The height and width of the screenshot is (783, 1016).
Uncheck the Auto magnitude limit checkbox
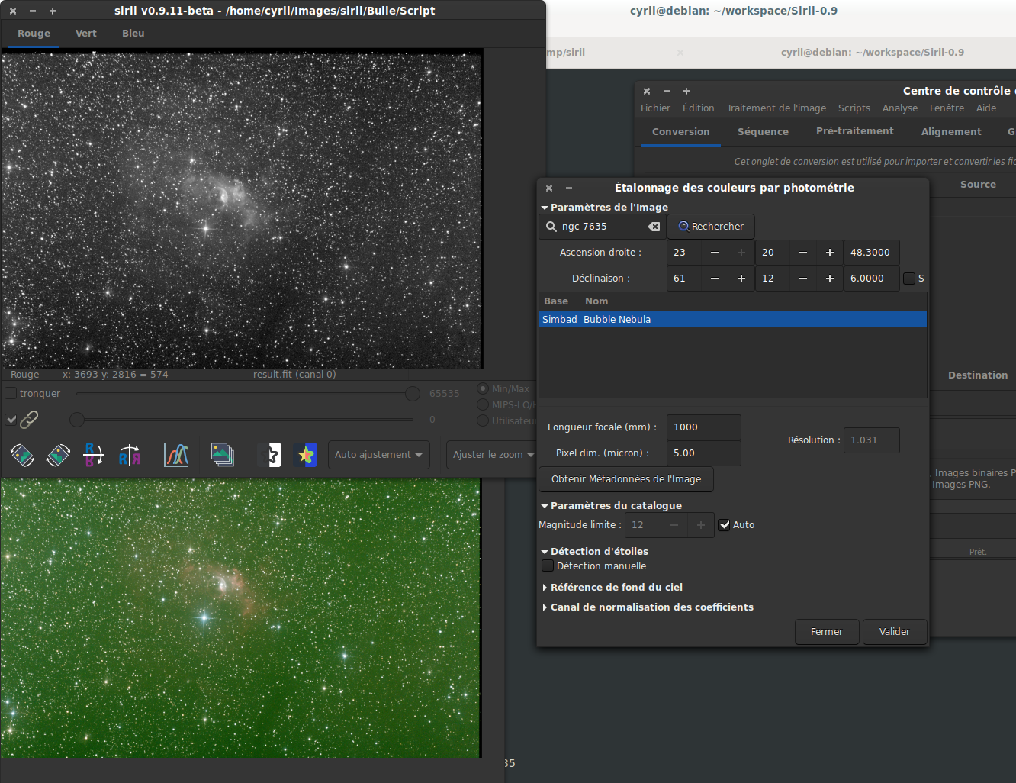coord(725,525)
